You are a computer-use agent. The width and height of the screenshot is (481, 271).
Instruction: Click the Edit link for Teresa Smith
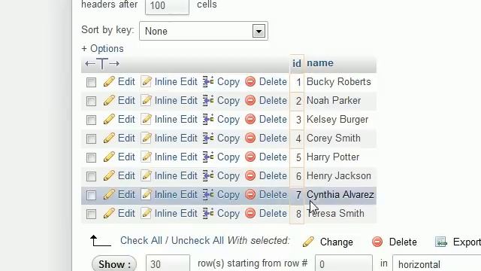click(126, 214)
